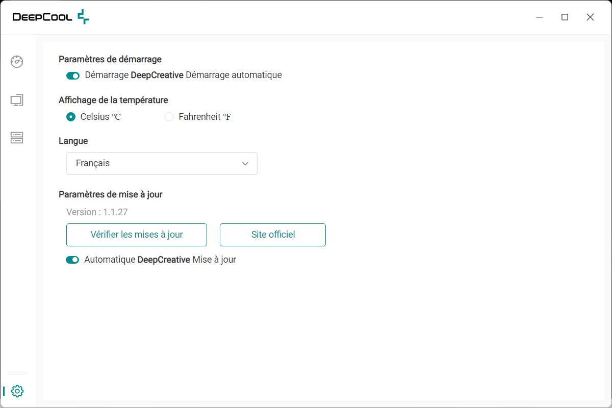Select the settings gear icon in sidebar
Screen dimensions: 612x408
point(17,391)
